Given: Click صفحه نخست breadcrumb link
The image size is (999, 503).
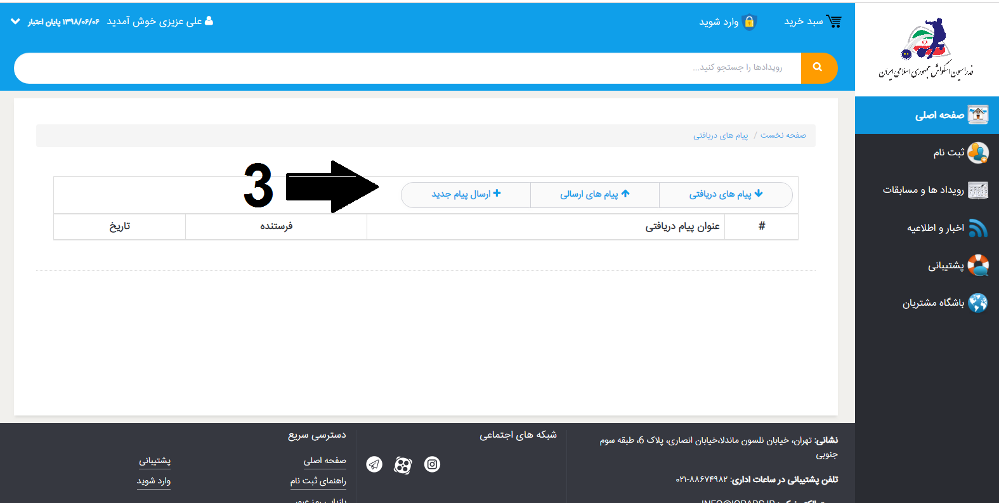Looking at the screenshot, I should click(783, 135).
